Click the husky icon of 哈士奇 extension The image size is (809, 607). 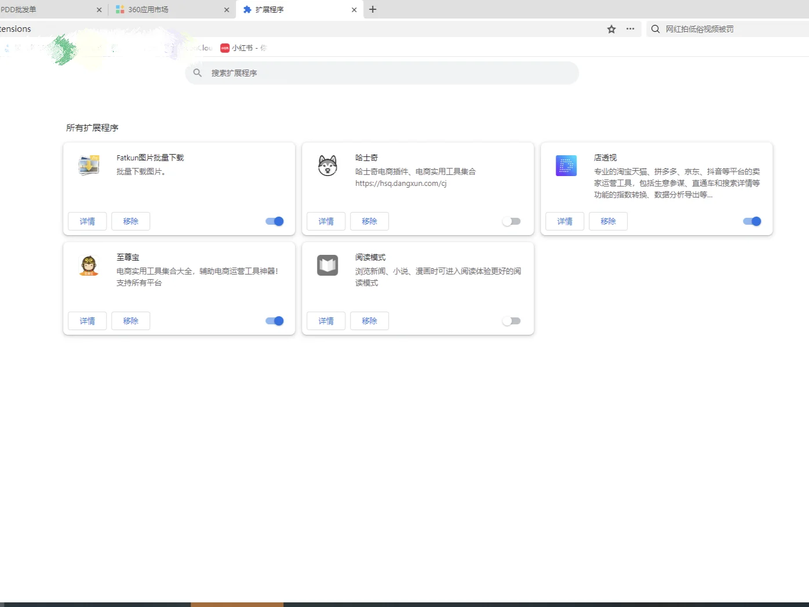tap(327, 165)
